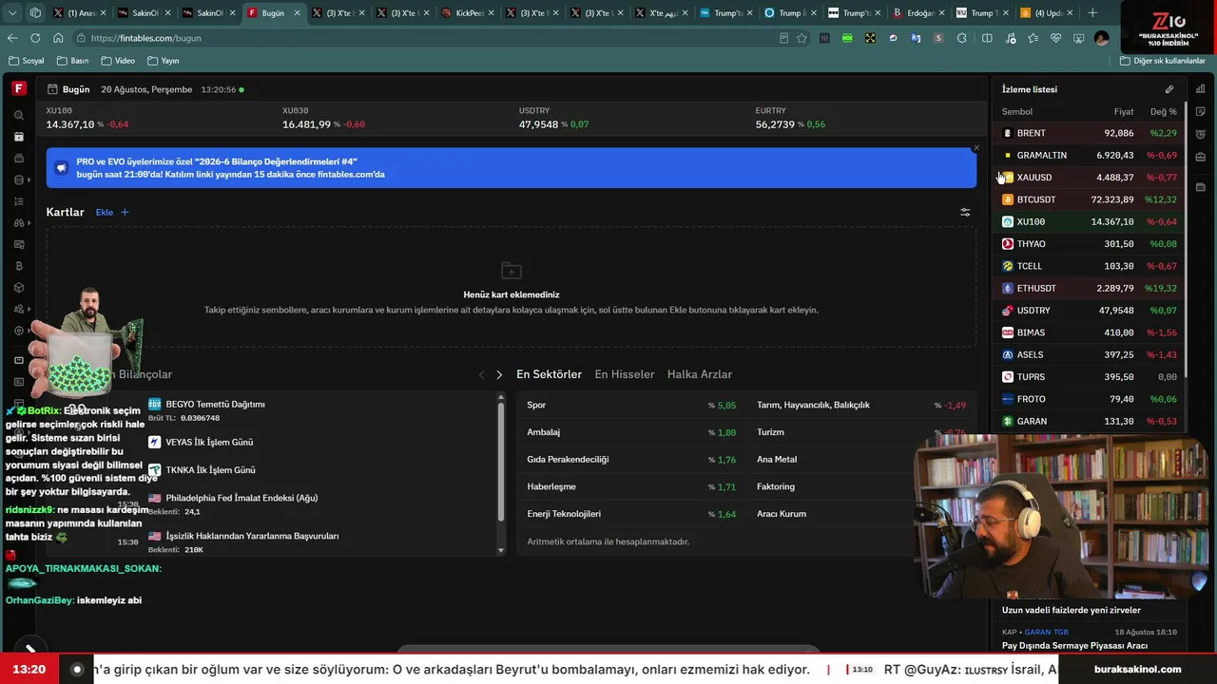This screenshot has width=1217, height=684.
Task: Click the Fintables logo in the sidebar
Action: pos(18,88)
